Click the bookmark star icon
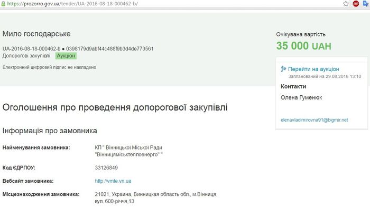 346,4
